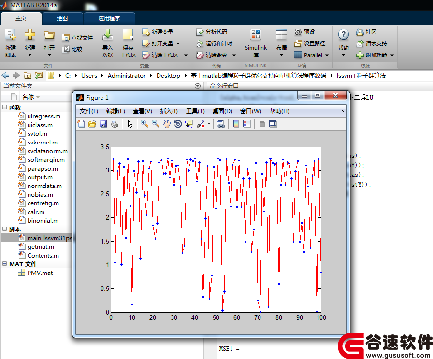The image size is (433, 359).
Task: Open the 窗口(W) menu in Figure 1
Action: coord(250,111)
